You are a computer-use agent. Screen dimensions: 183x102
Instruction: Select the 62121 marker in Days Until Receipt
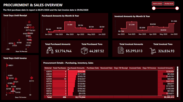pos(29,22)
